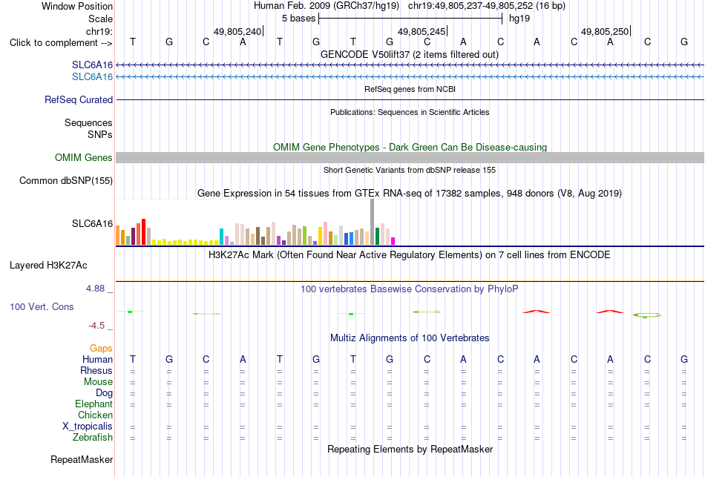
Task: Select the Zebrafish species label
Action: pos(93,437)
